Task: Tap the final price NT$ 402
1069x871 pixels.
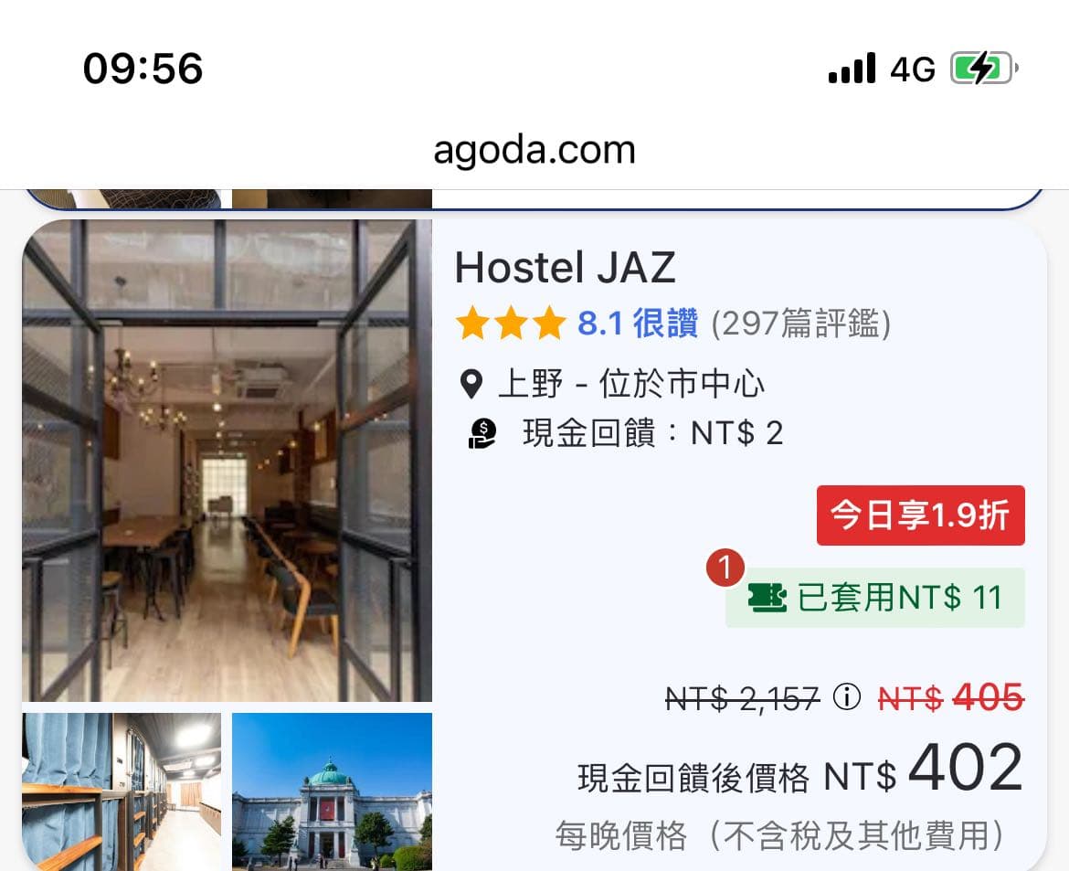Action: [x=924, y=769]
